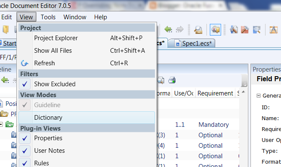The height and width of the screenshot is (167, 281).
Task: Click the yellow open folder toolbar icon
Action: click(x=5, y=29)
